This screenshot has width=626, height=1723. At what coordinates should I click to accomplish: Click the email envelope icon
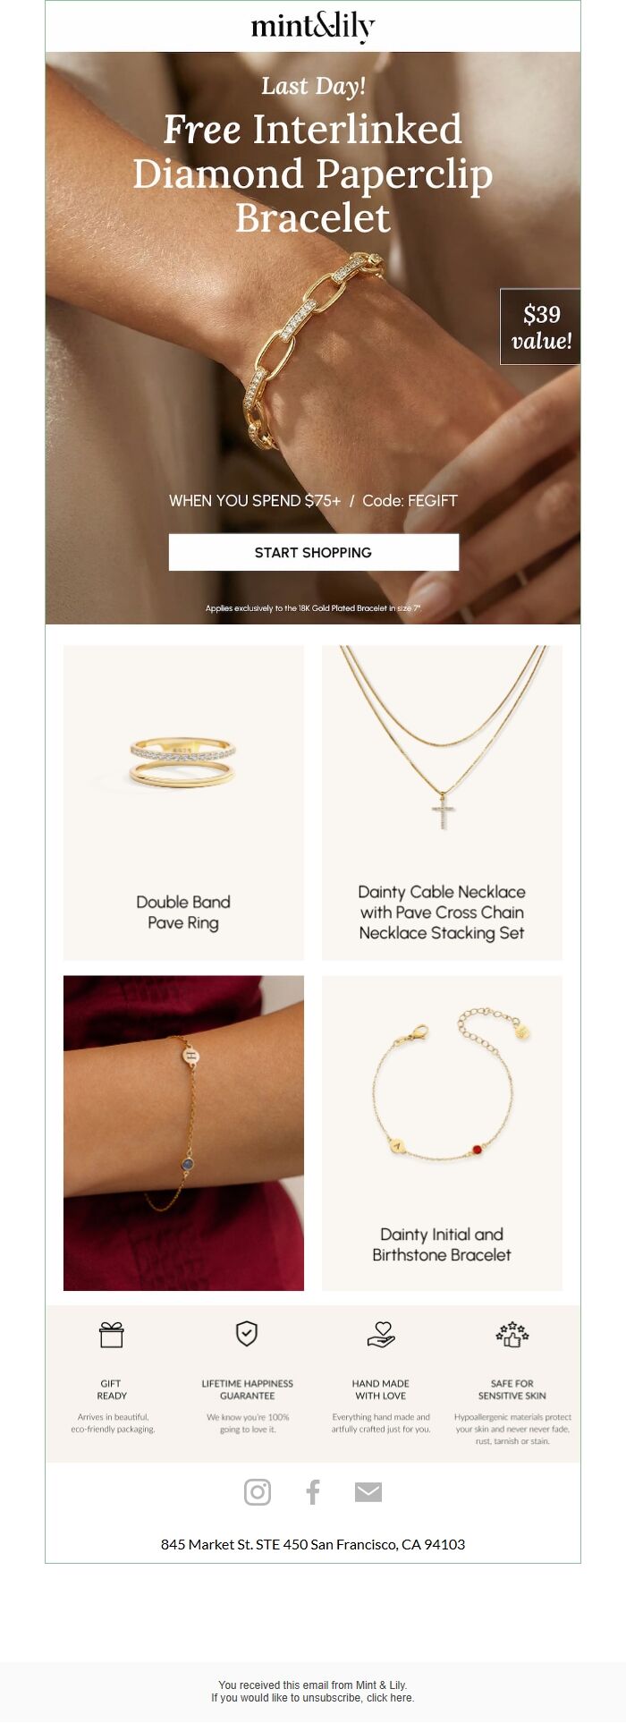click(x=368, y=1491)
